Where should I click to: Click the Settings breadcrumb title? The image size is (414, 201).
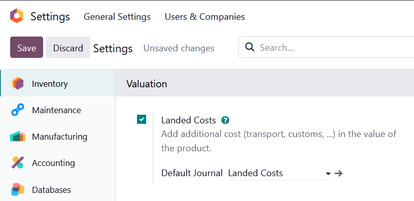113,48
